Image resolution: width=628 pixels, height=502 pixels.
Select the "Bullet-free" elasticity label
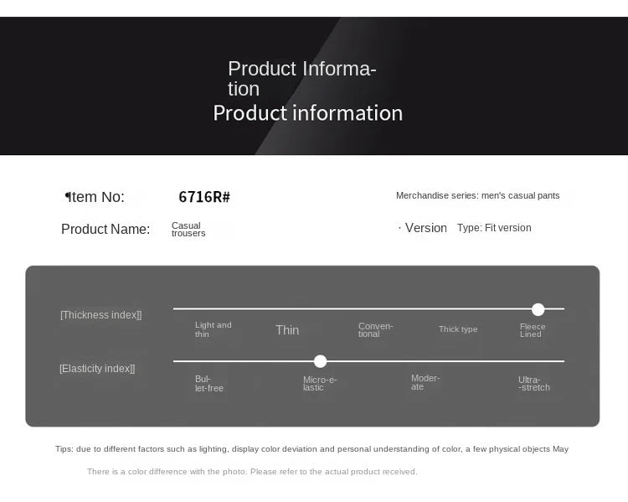pos(209,383)
